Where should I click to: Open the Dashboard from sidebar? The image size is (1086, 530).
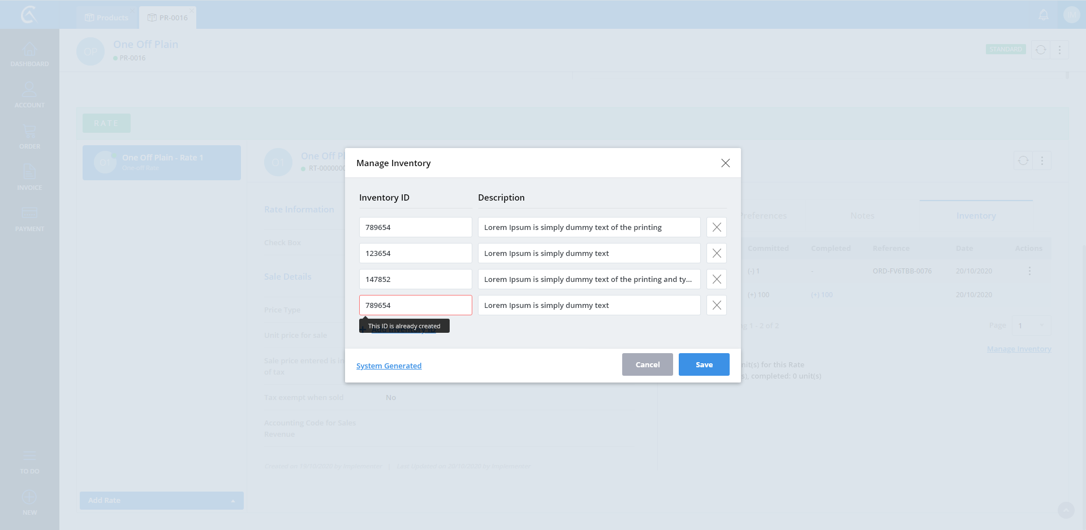[x=29, y=54]
